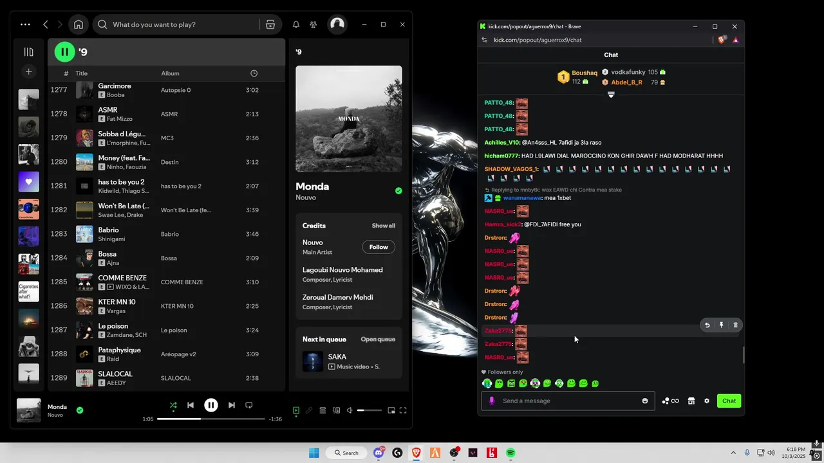Select track 'Babrio' by Shinigami
The image size is (824, 463).
coord(166,234)
